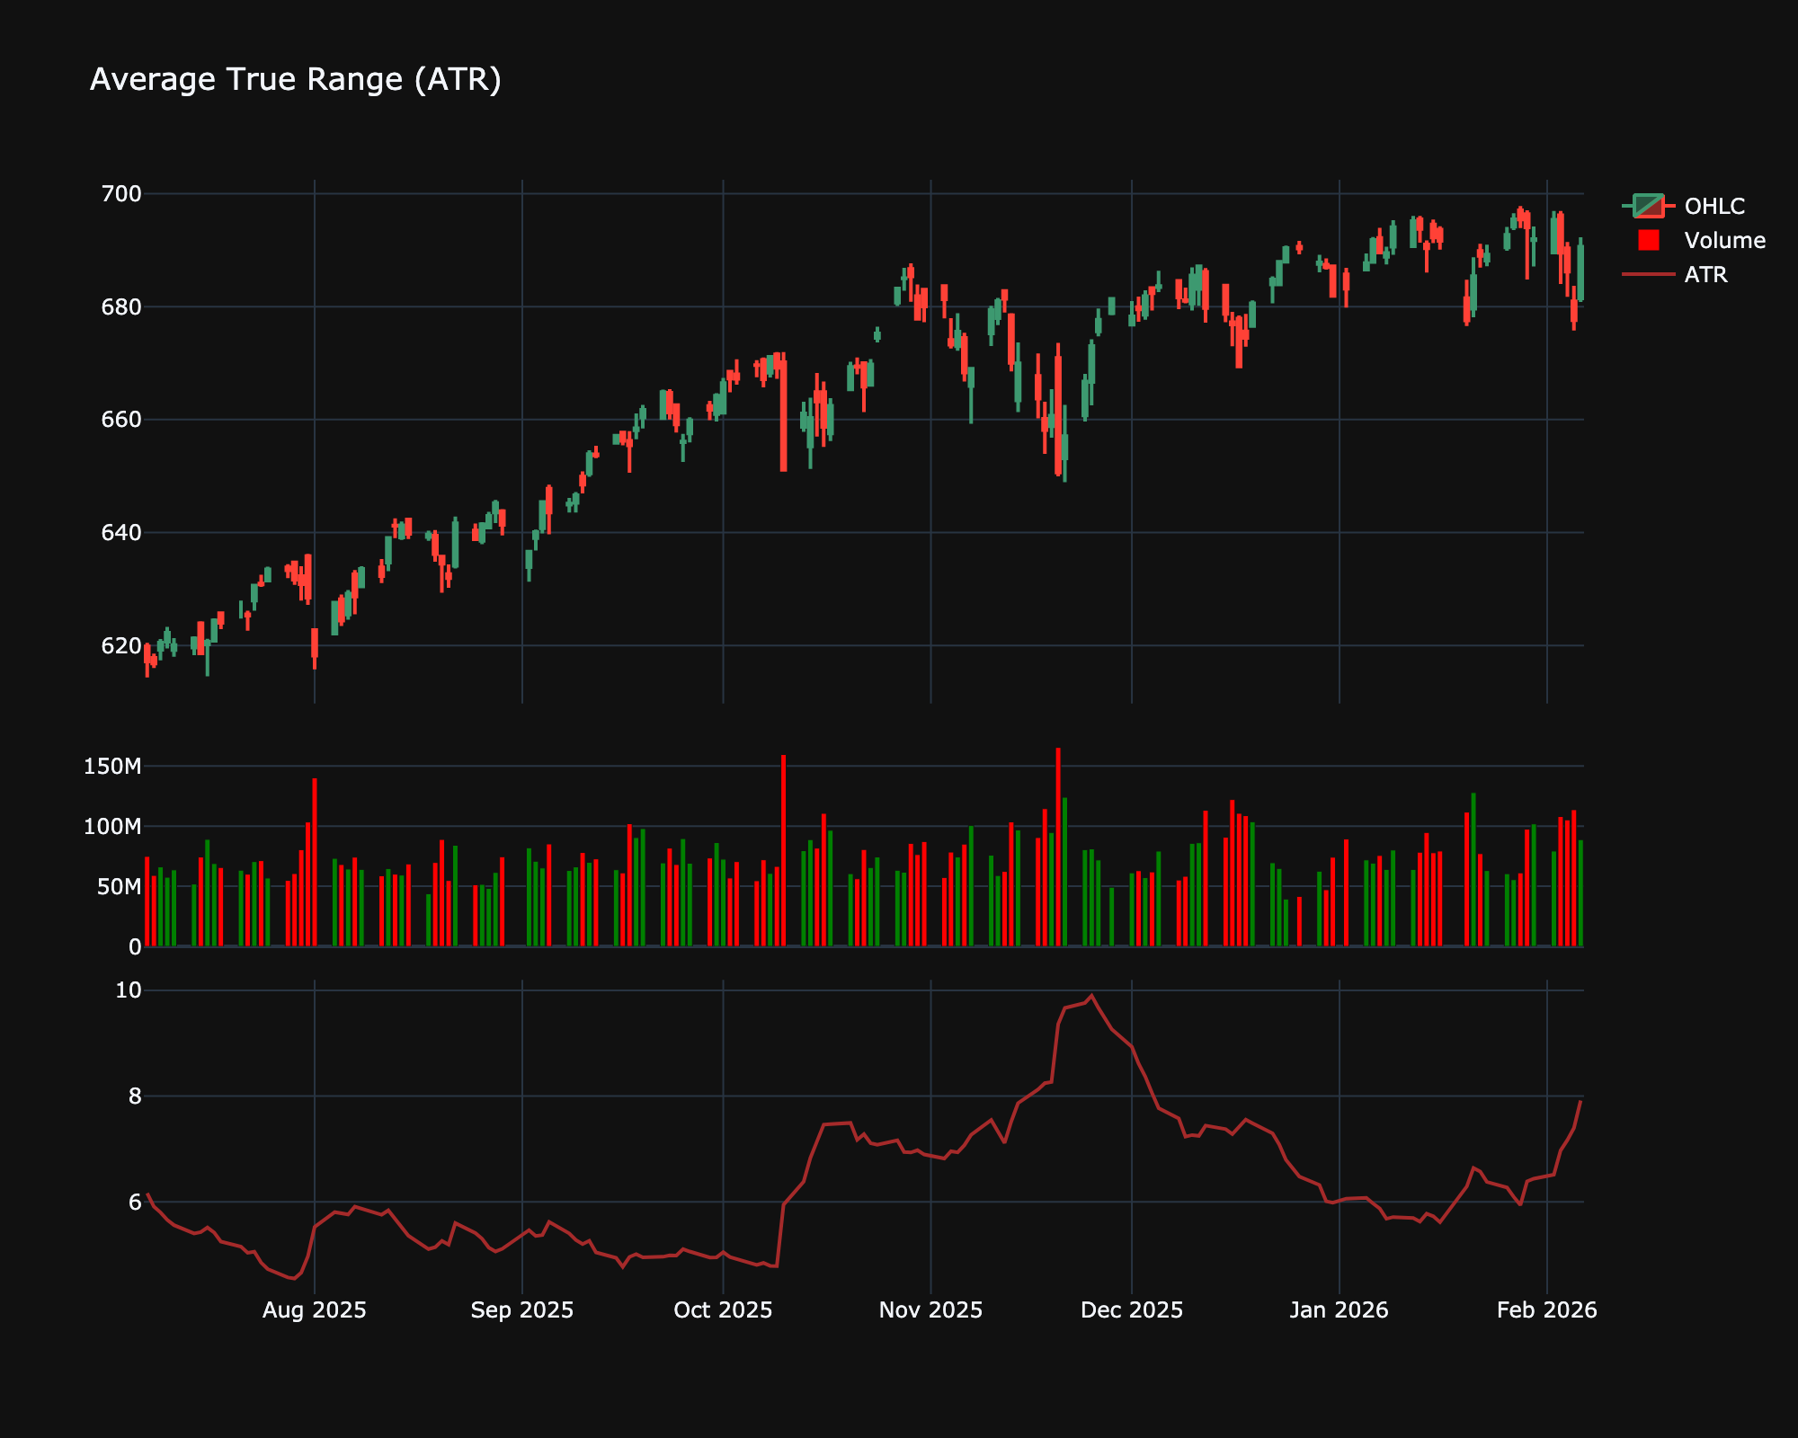Hide the Volume trace via legend label

click(1724, 240)
